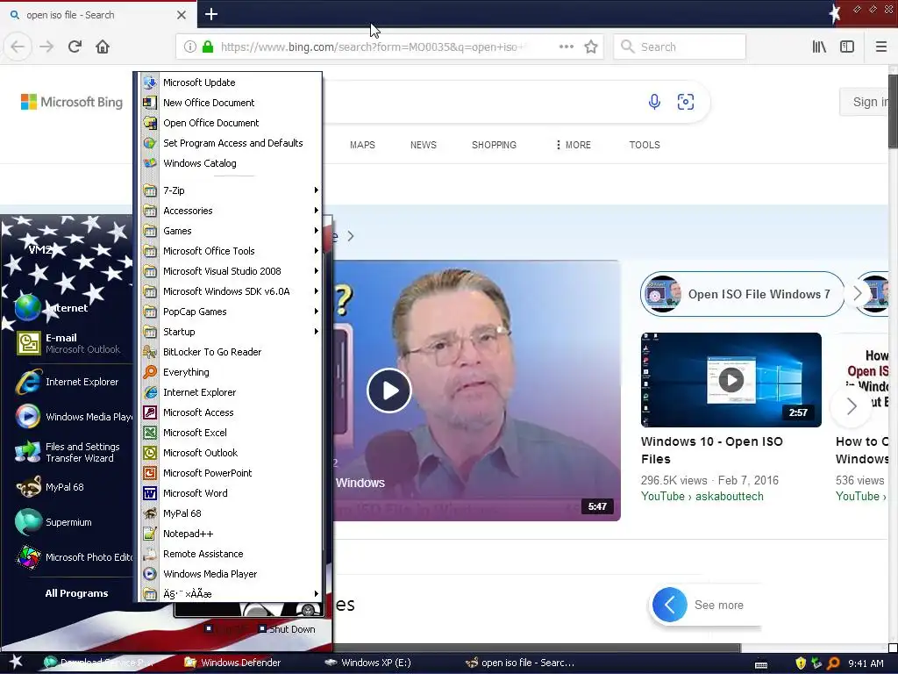Click the Shut Down button

(287, 628)
